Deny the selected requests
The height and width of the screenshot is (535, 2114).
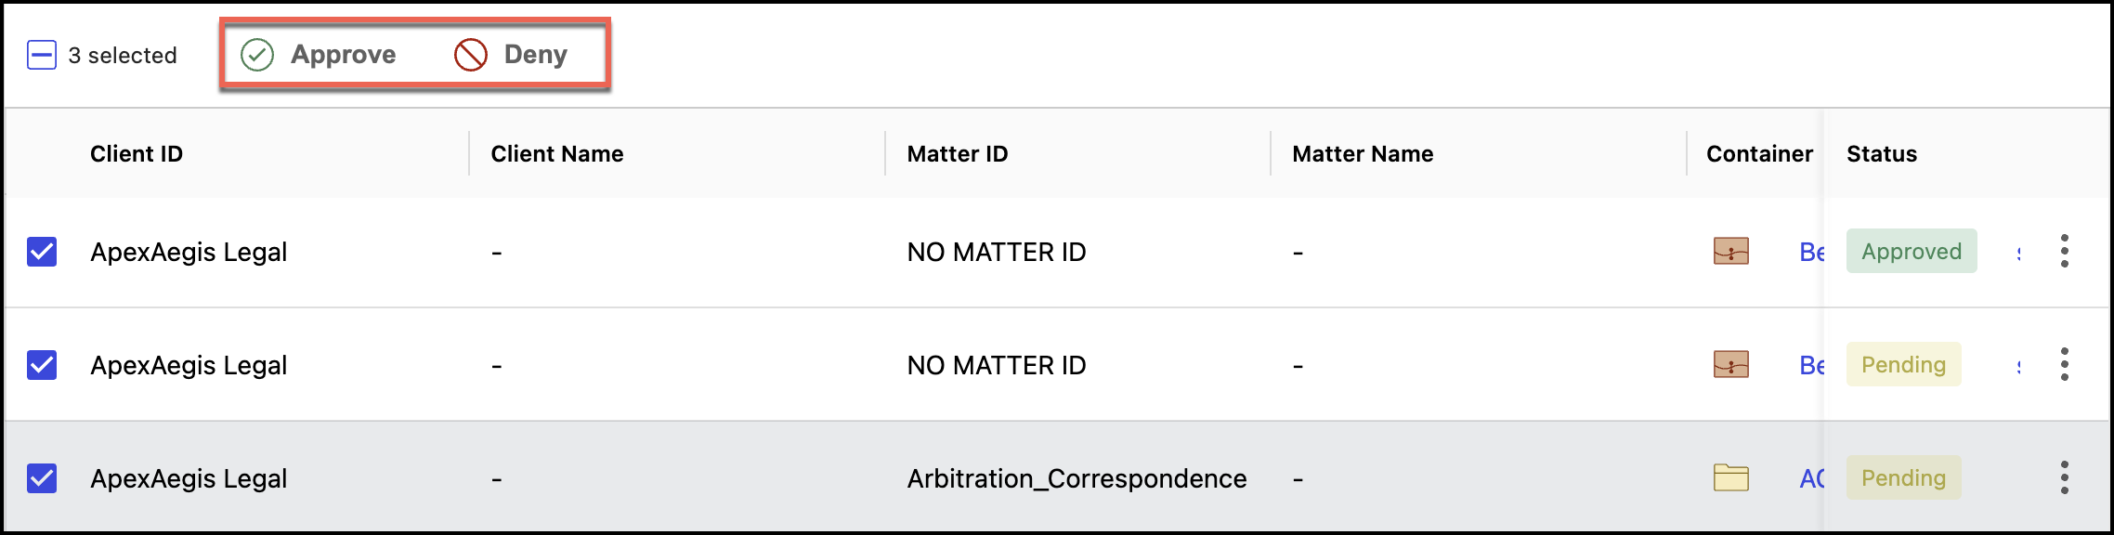[535, 55]
